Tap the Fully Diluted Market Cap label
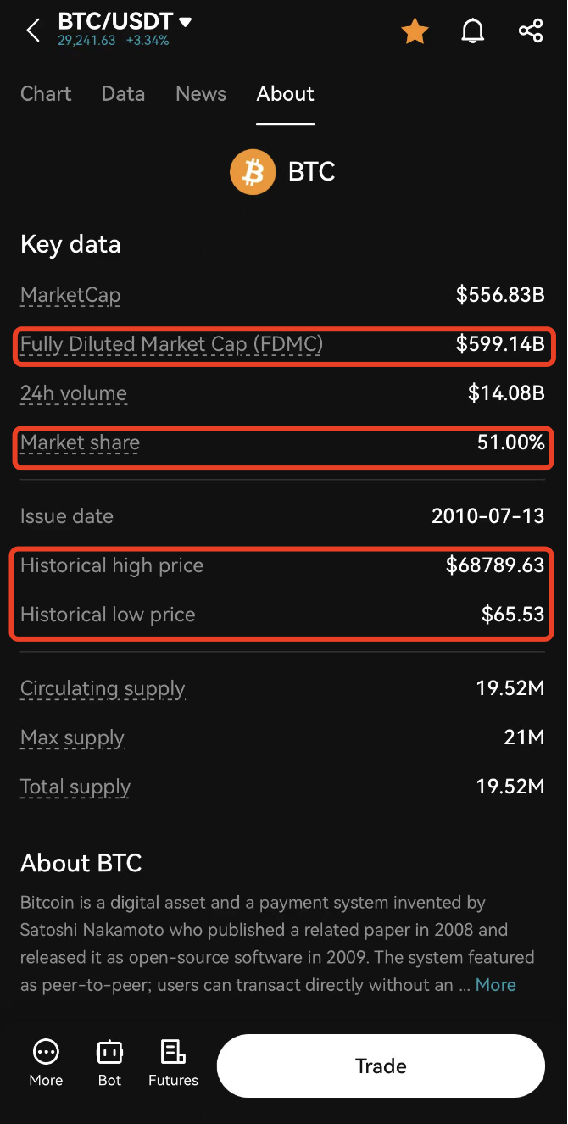Screen dimensions: 568x1124 point(171,344)
